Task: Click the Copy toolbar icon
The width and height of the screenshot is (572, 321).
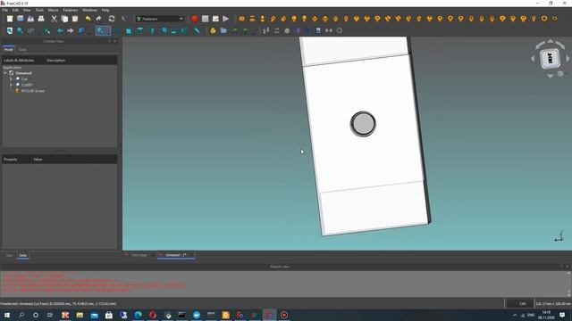Action: 64,19
